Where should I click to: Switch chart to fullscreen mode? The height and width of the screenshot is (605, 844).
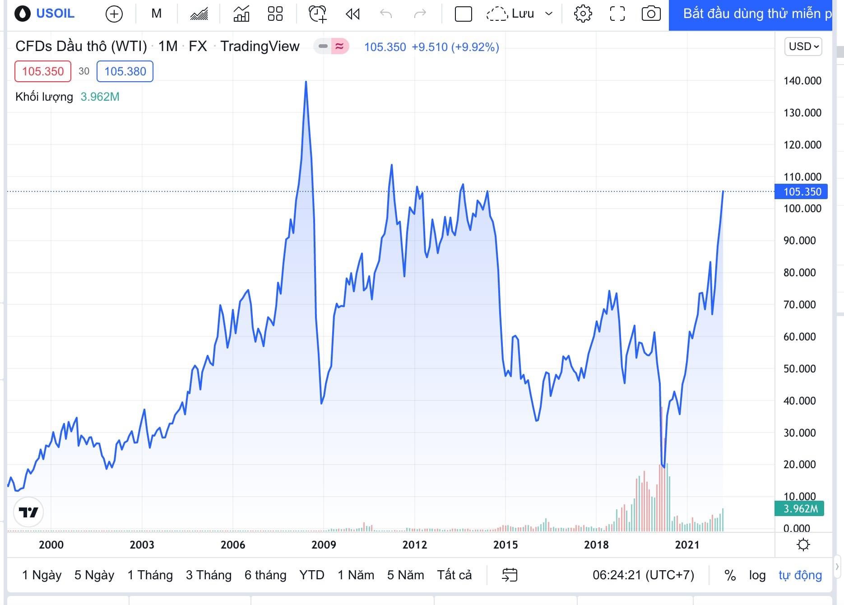tap(617, 14)
